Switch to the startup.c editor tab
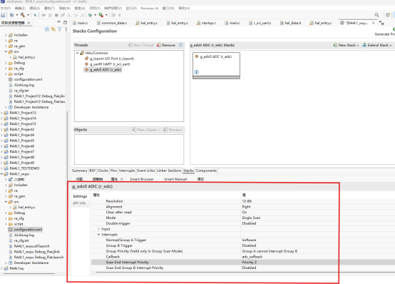Image resolution: width=395 pixels, height=284 pixels. click(x=206, y=23)
